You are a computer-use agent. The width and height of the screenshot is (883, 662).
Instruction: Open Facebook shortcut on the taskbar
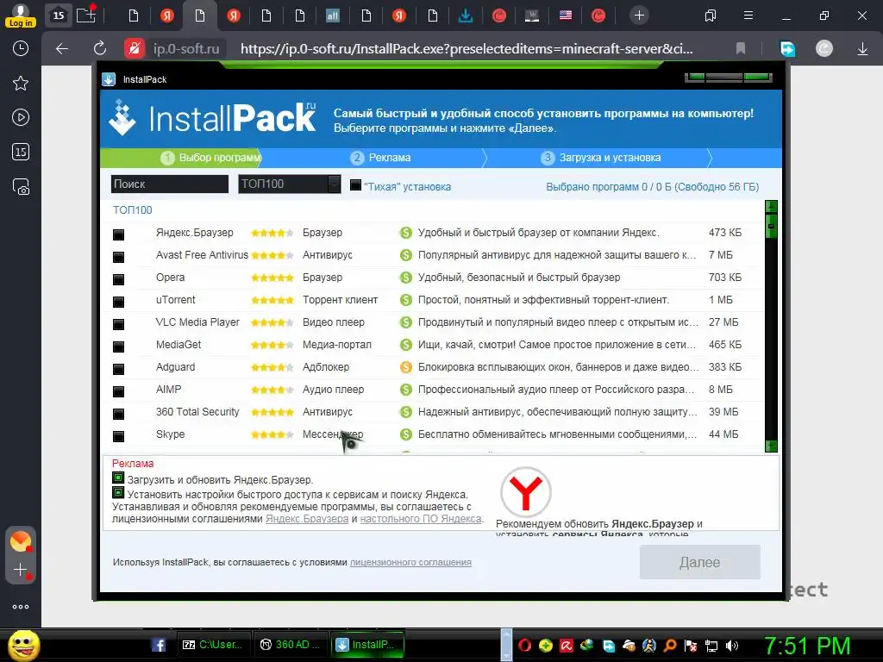(159, 645)
